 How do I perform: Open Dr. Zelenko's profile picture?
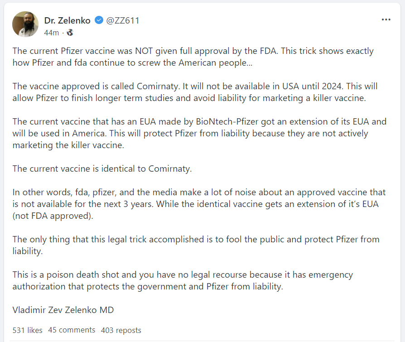[25, 24]
